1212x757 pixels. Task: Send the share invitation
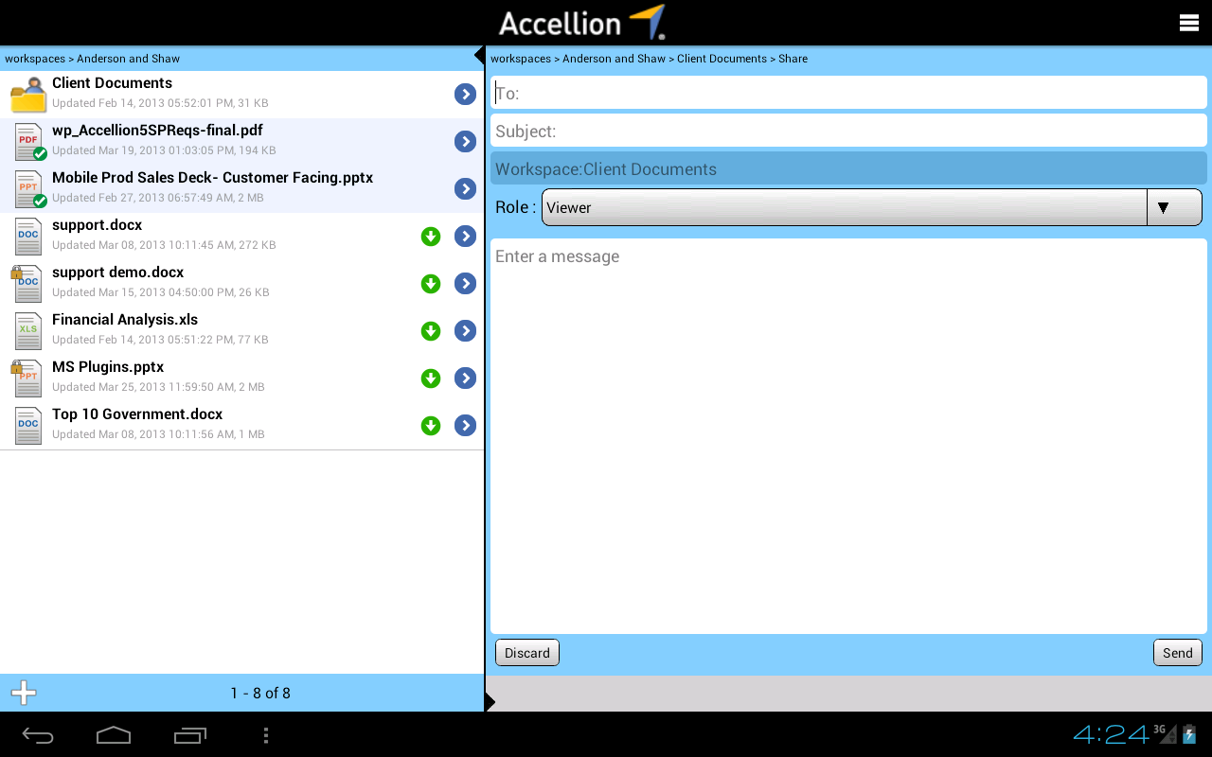[1178, 653]
